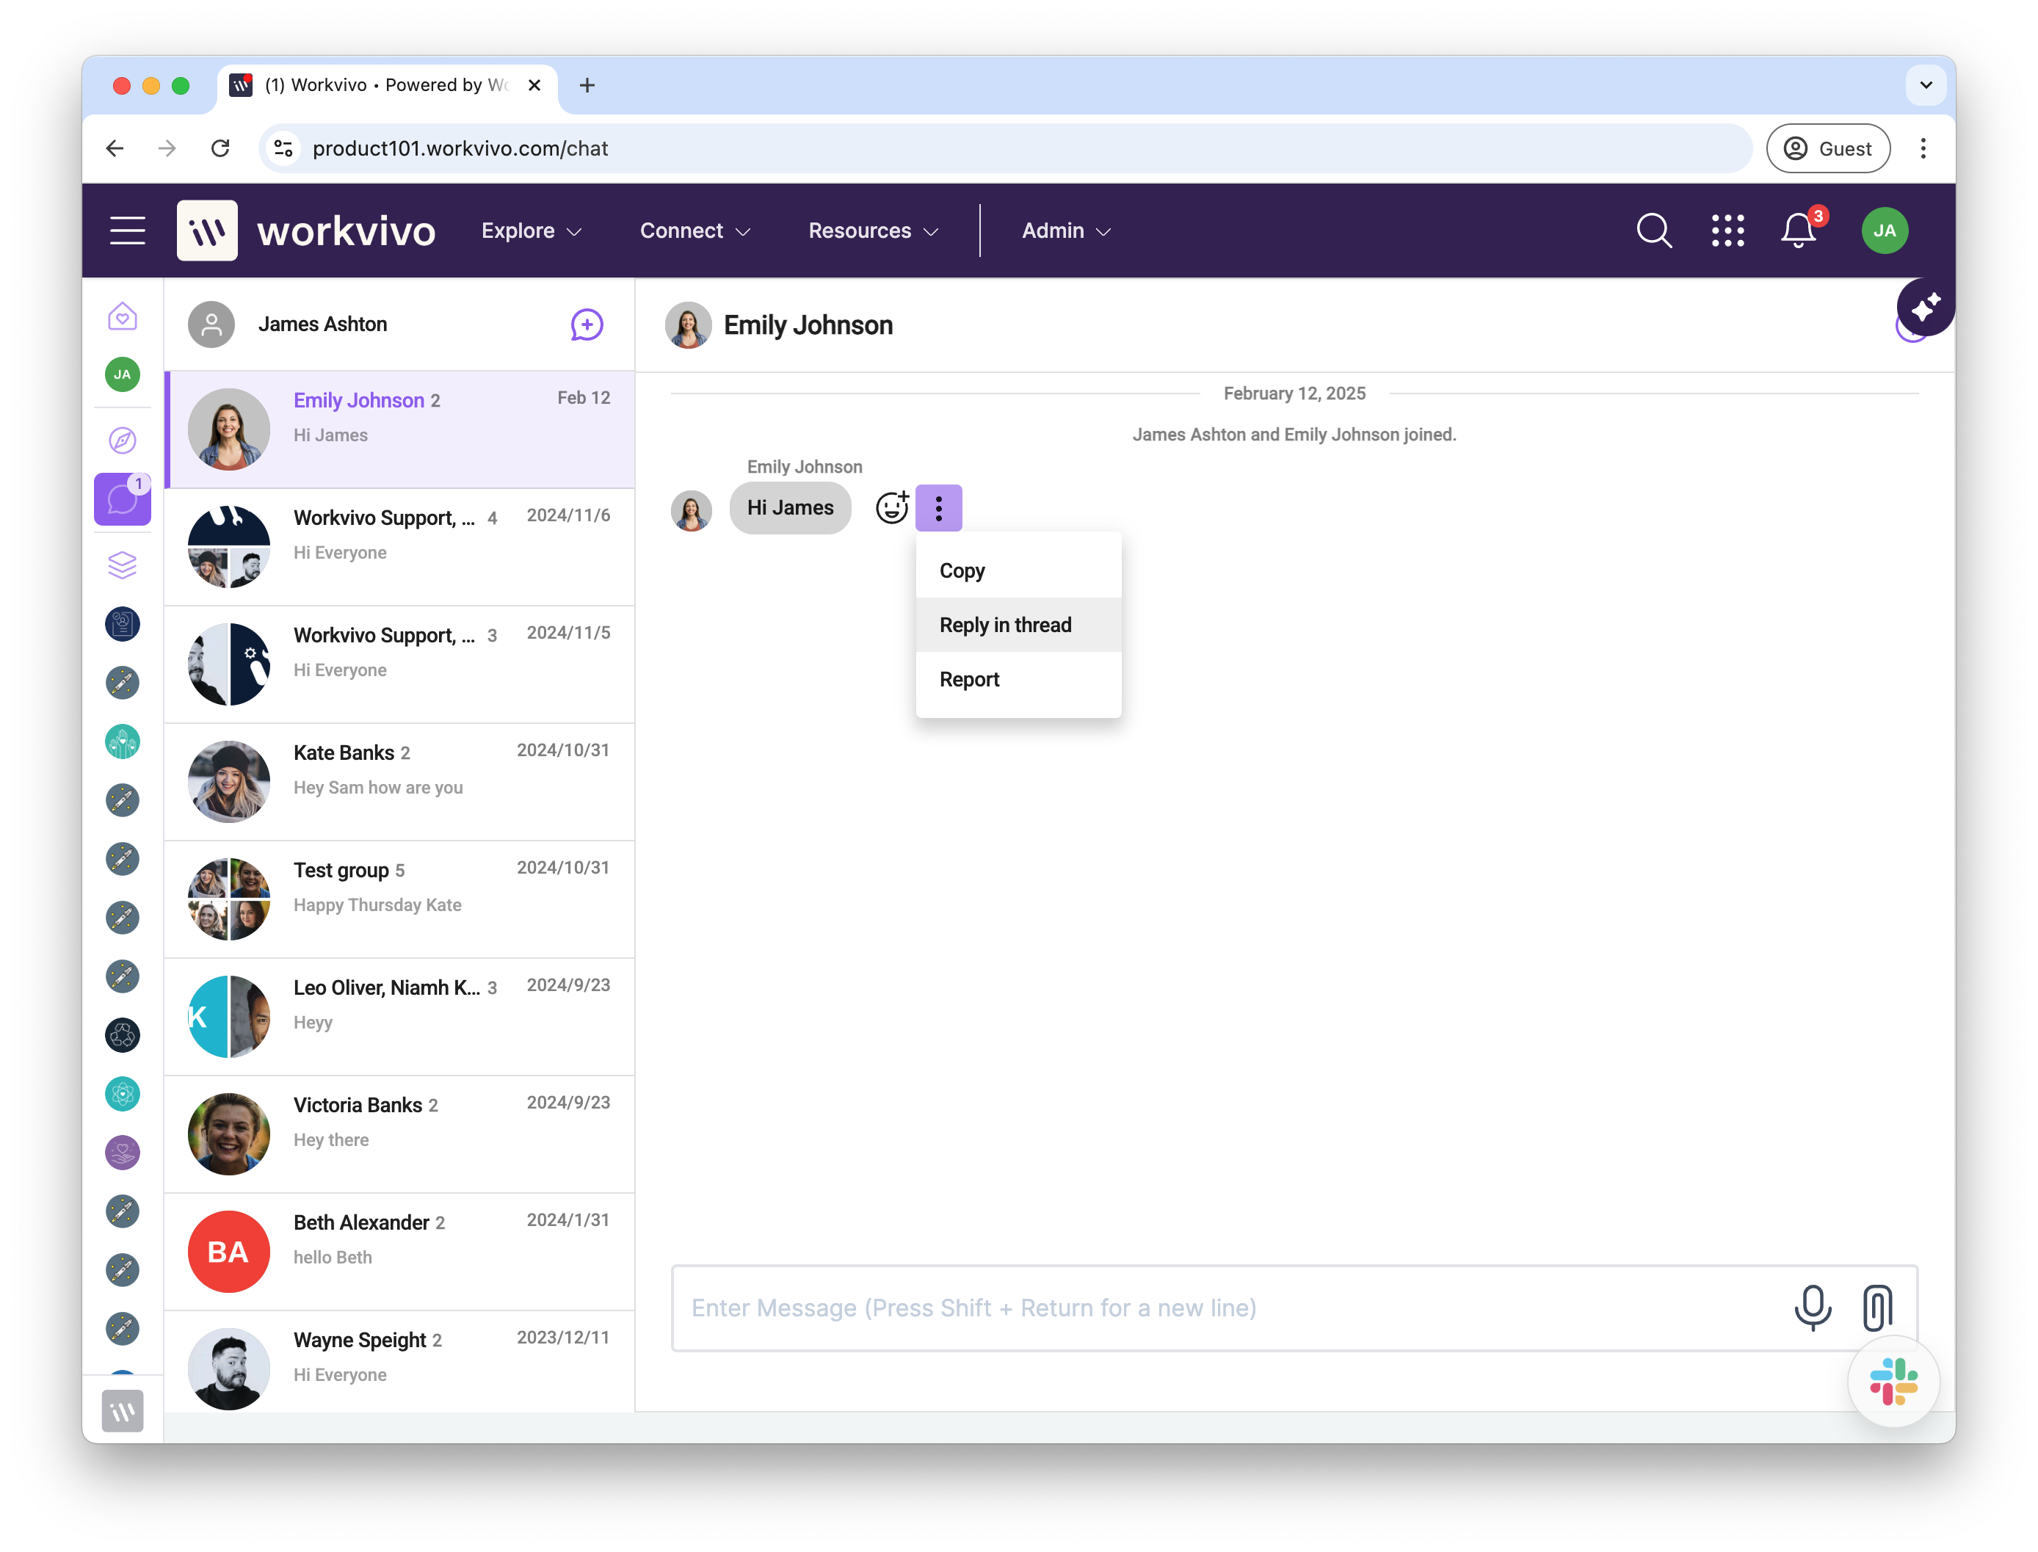Image resolution: width=2038 pixels, height=1552 pixels.
Task: Open the Kate Banks conversation
Action: click(x=400, y=782)
